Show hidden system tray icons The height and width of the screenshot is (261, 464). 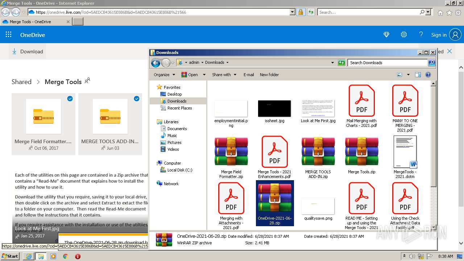pos(404,256)
